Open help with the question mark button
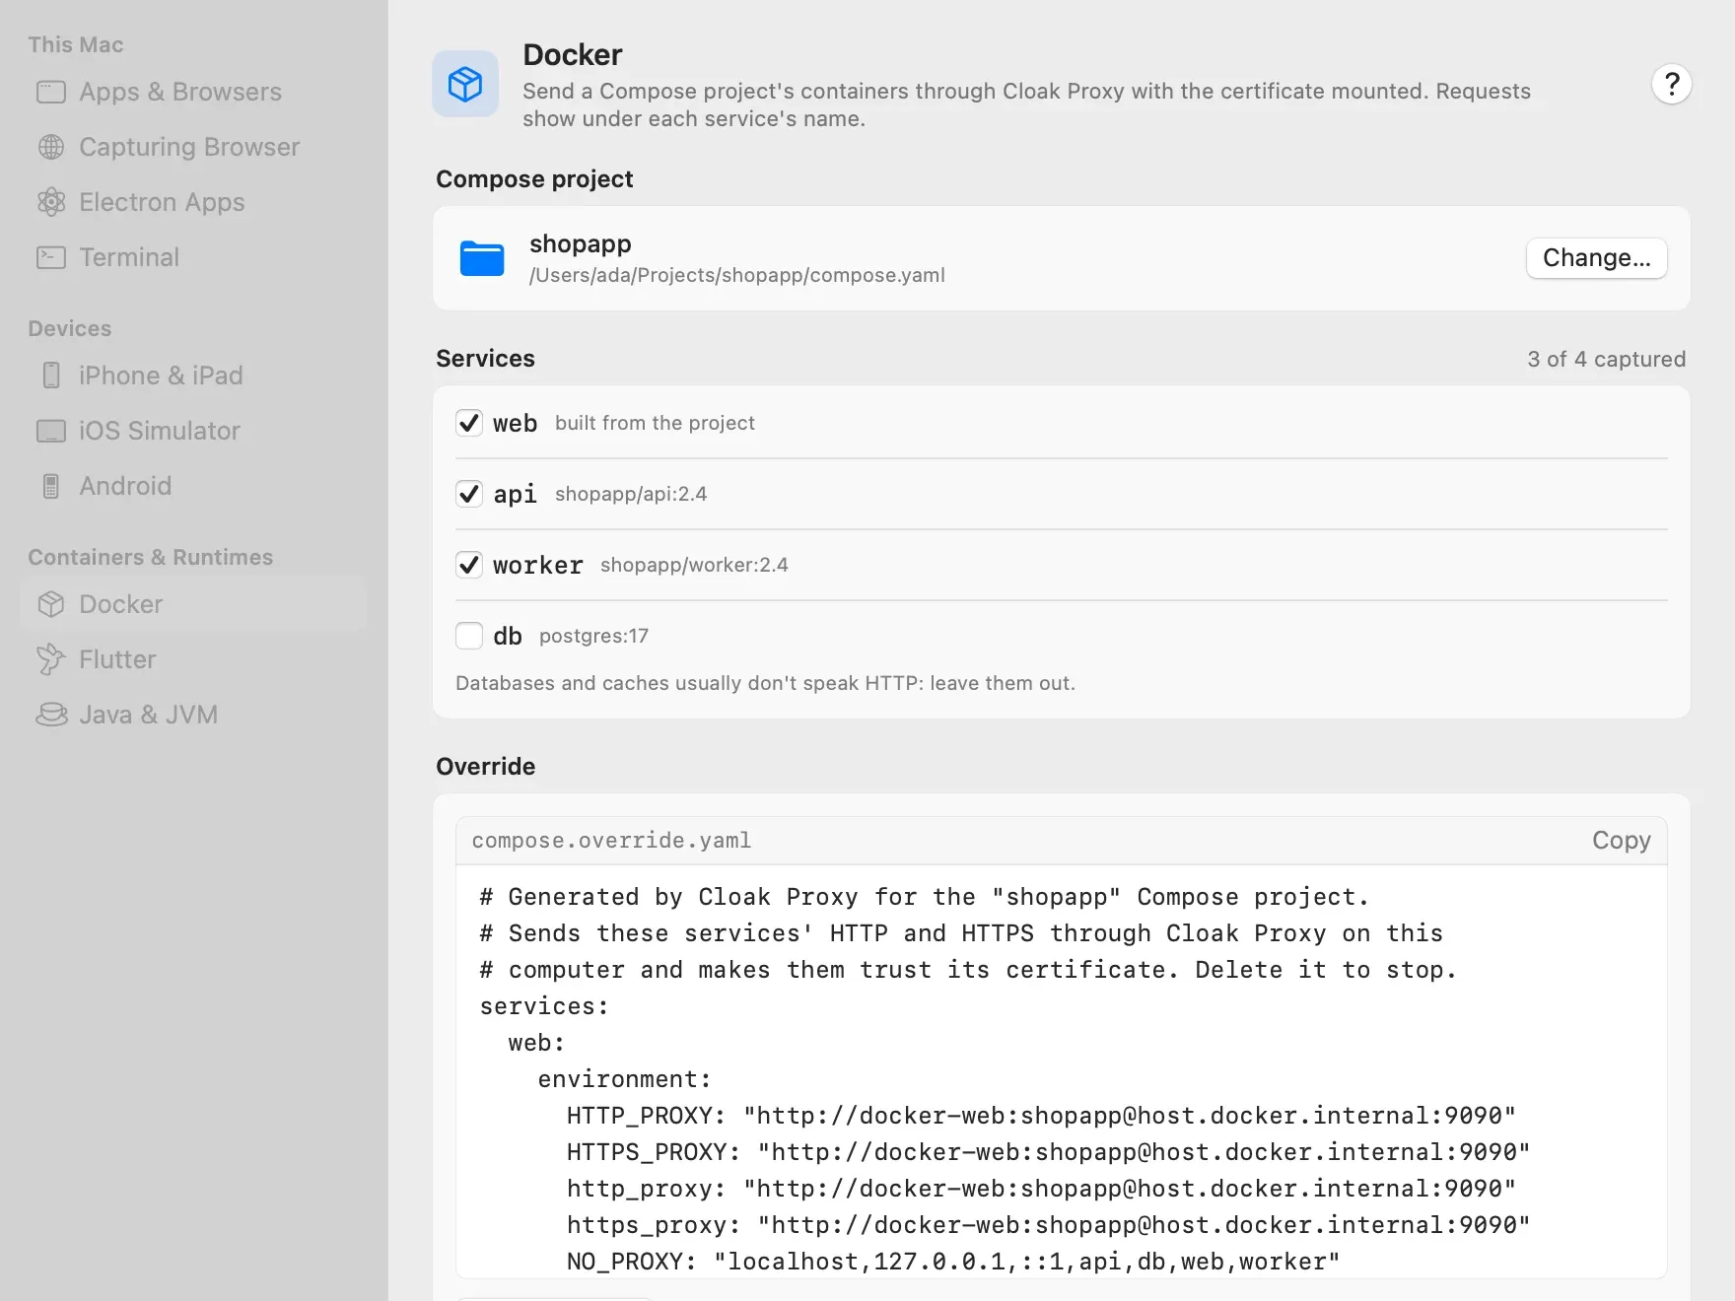 tap(1672, 84)
